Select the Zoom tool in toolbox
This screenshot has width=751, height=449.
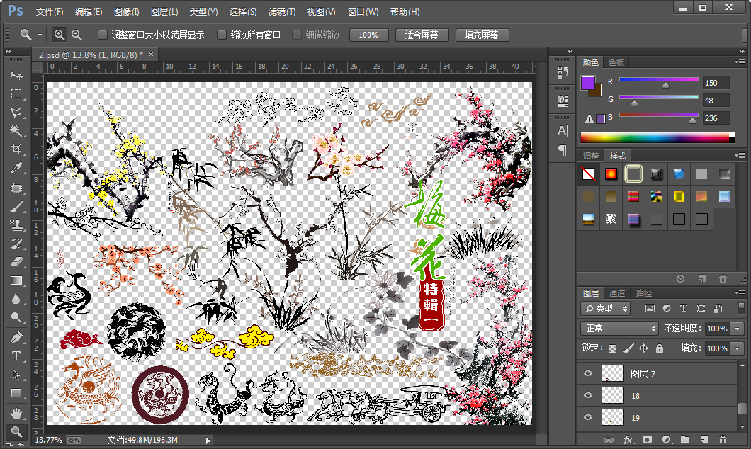click(16, 432)
